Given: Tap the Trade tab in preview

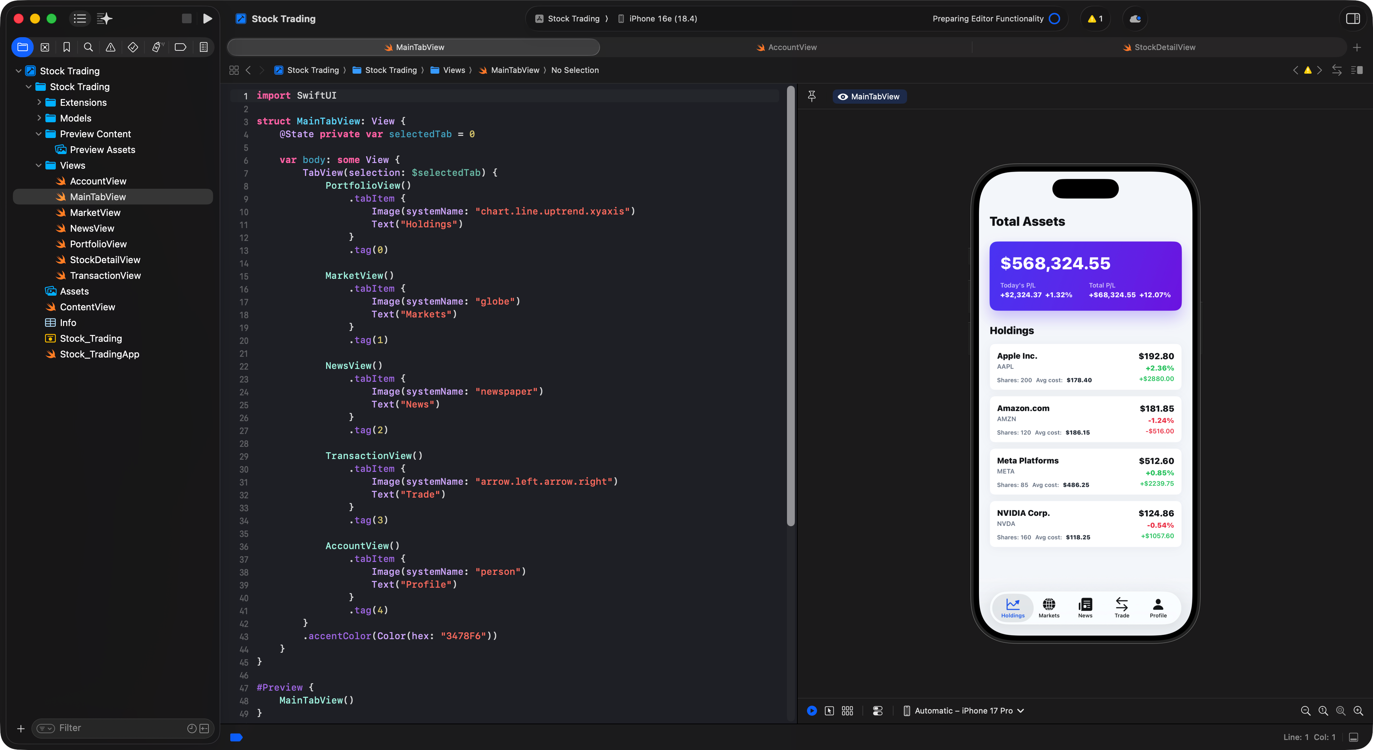Looking at the screenshot, I should click(x=1121, y=608).
